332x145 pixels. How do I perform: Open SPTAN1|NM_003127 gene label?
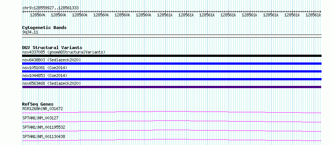(x=40, y=118)
